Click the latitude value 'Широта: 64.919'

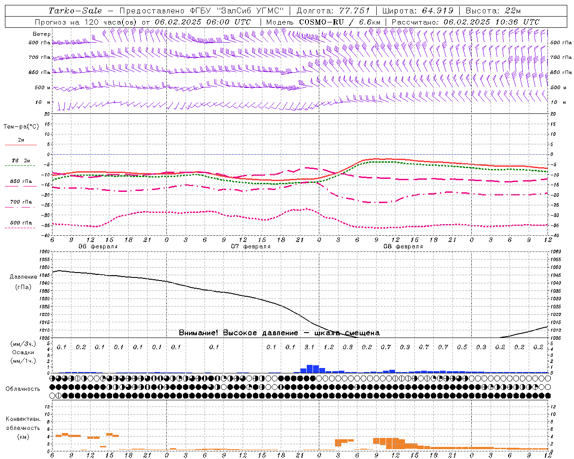(418, 11)
